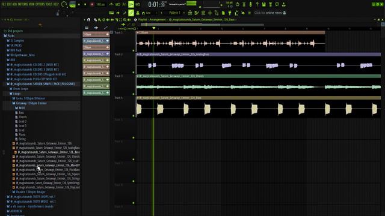Click the save project icon
The image size is (385, 216).
[x=263, y=4]
